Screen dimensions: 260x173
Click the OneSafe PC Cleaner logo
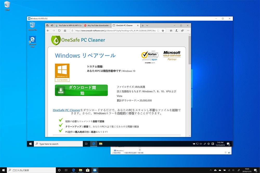[x=78, y=40]
